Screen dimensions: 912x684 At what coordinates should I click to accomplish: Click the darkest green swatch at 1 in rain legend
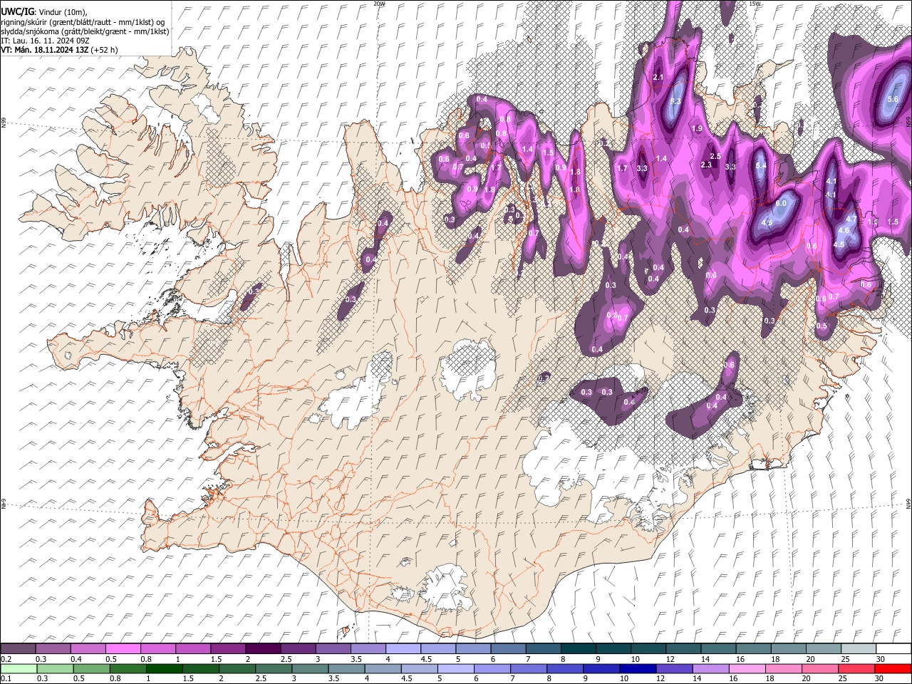tap(164, 668)
